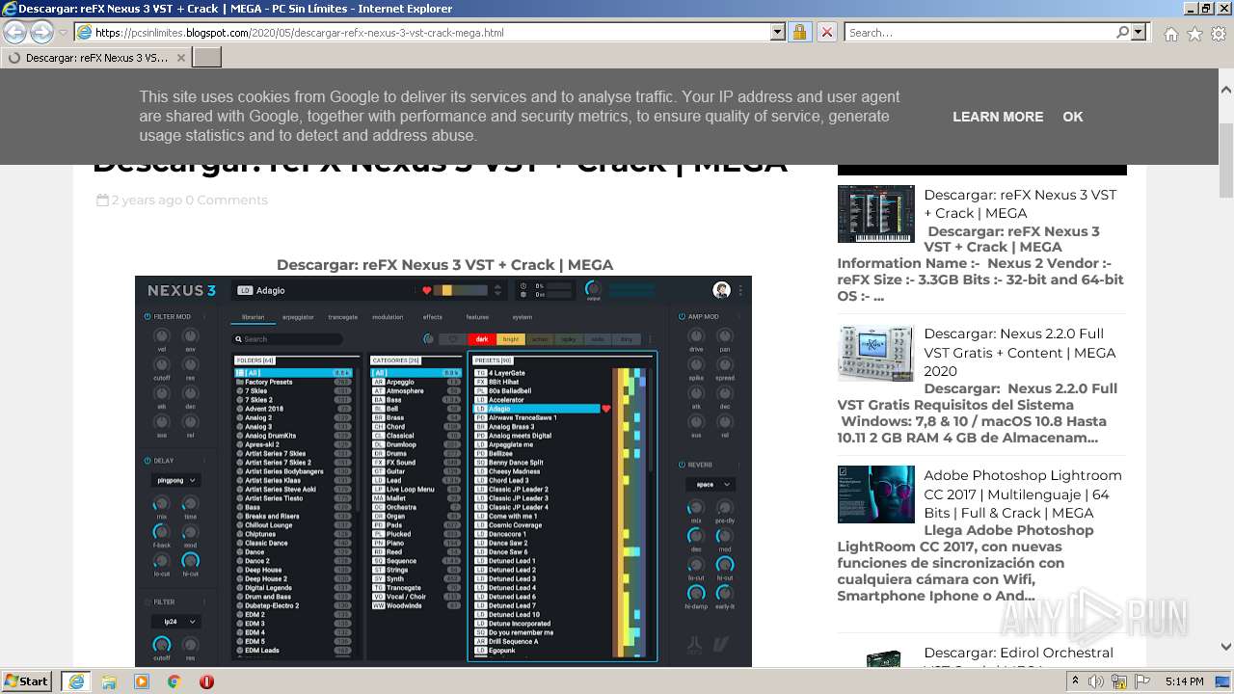1234x694 pixels.
Task: Open media player taskbar icon
Action: pyautogui.click(x=142, y=681)
